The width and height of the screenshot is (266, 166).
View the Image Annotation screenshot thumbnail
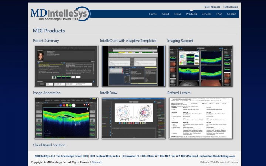tap(66, 118)
